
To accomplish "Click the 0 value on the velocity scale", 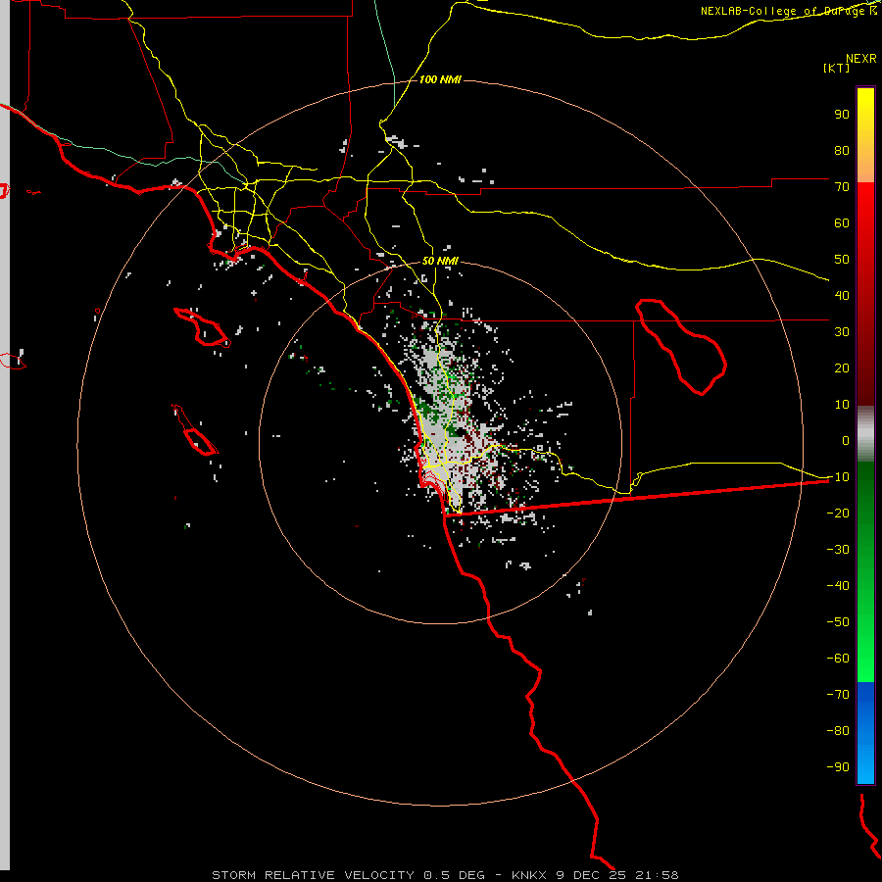I will (x=846, y=441).
